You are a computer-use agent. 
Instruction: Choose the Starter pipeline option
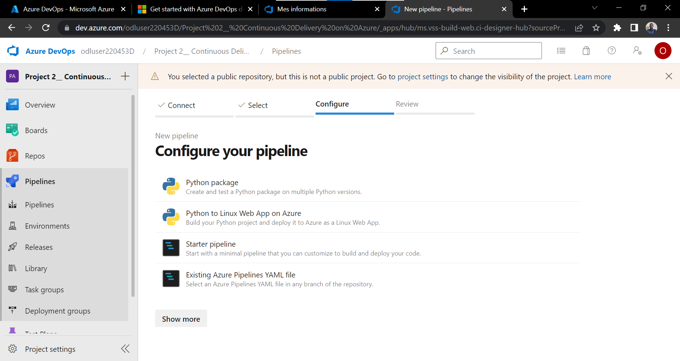[x=210, y=244]
